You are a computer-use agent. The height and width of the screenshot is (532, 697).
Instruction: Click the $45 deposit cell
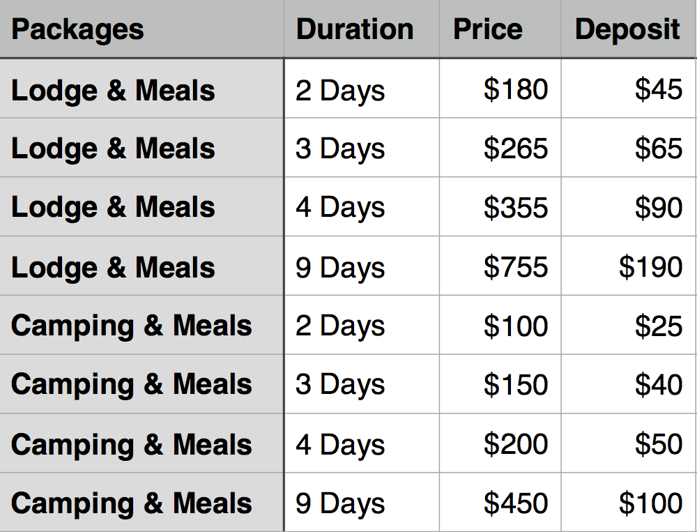point(629,89)
